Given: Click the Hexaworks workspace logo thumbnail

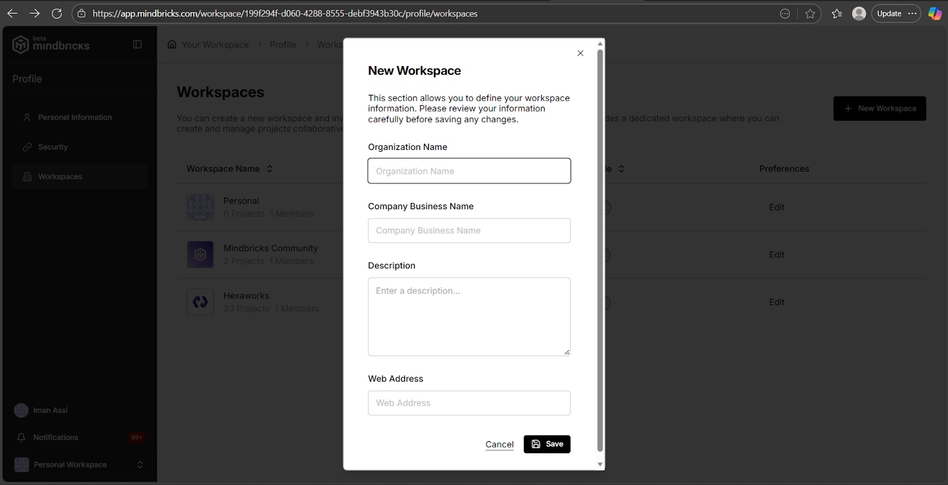Looking at the screenshot, I should (x=200, y=302).
